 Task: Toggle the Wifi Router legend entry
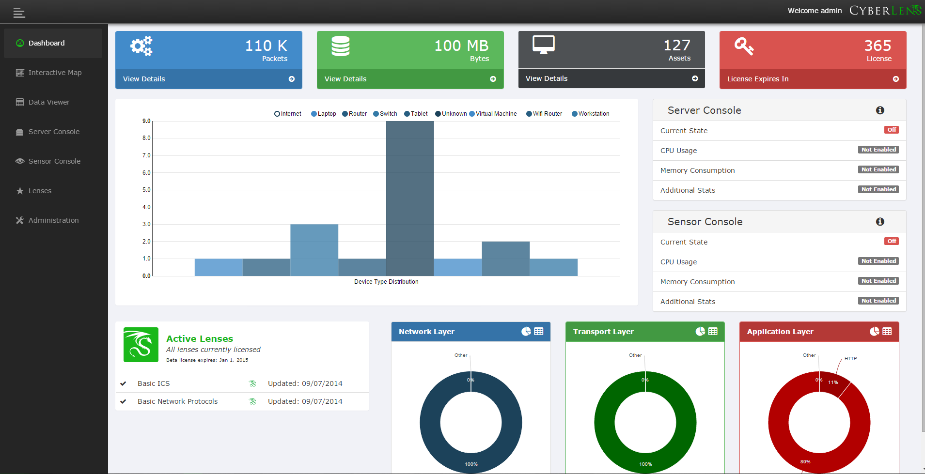544,113
